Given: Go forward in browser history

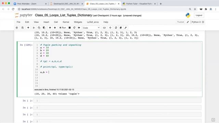Looking at the screenshot, I should [8, 9].
